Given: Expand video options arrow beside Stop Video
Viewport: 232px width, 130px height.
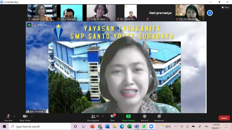Looking at the screenshot, I should click(32, 116).
